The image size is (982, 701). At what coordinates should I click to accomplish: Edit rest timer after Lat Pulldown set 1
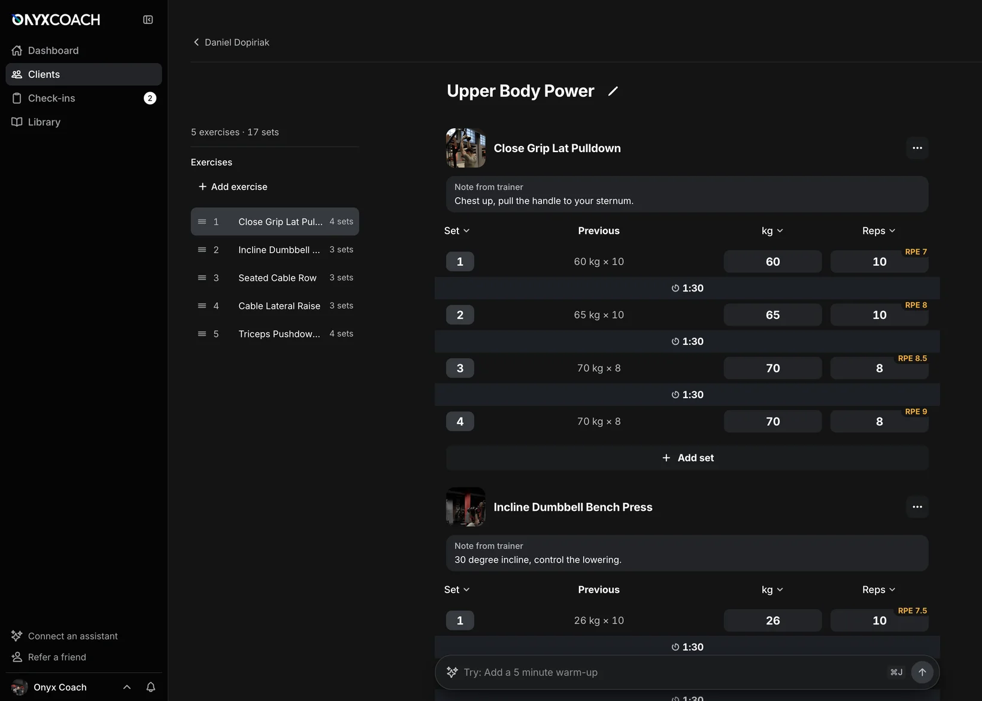(687, 288)
